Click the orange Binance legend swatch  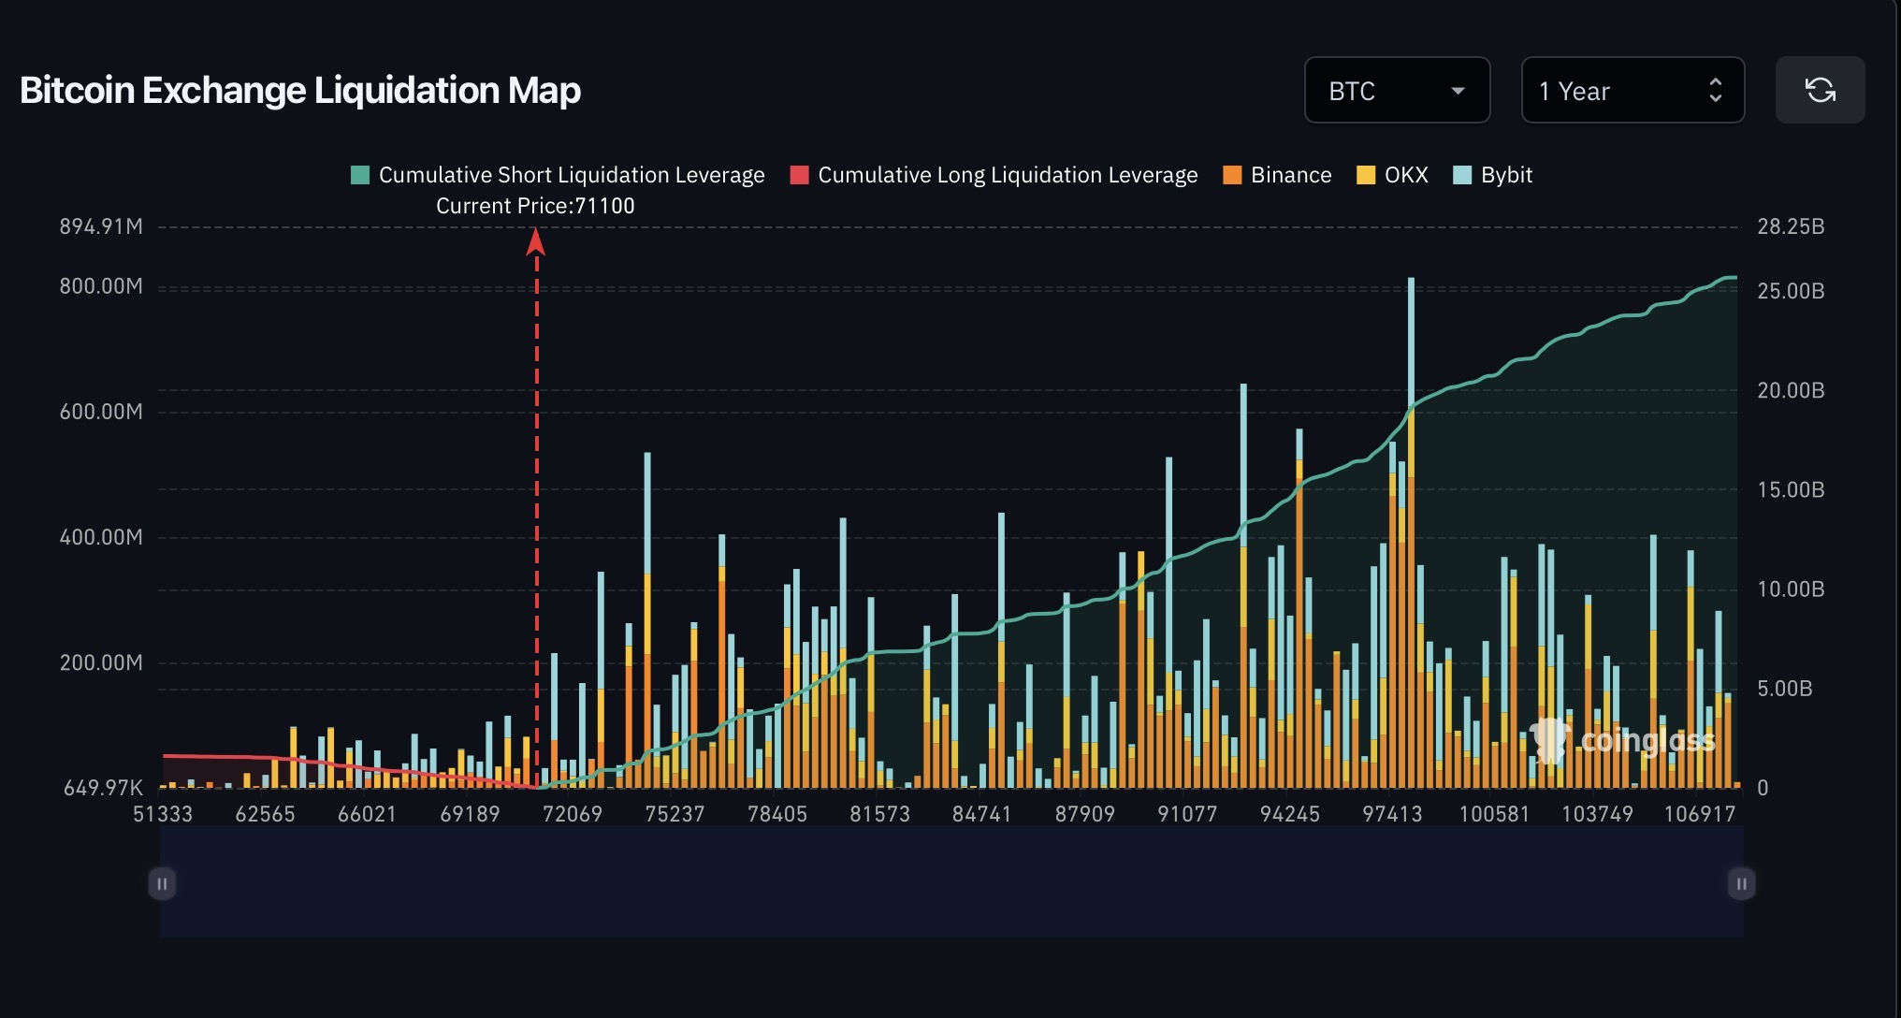tap(1232, 175)
